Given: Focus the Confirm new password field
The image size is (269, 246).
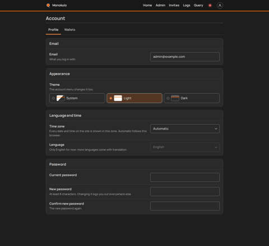Looking at the screenshot, I should pyautogui.click(x=185, y=206).
